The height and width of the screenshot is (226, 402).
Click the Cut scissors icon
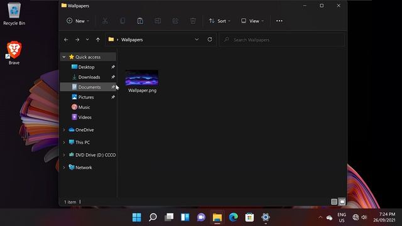[105, 21]
